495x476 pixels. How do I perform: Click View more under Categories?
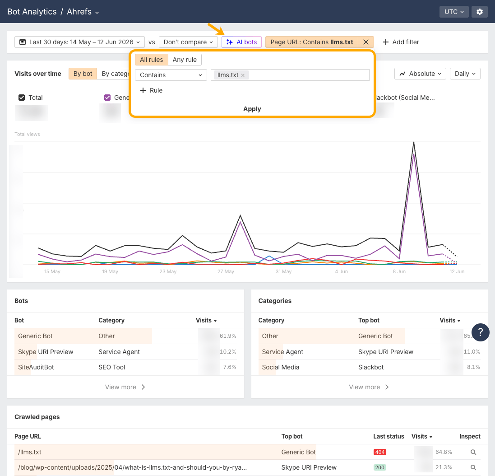369,387
